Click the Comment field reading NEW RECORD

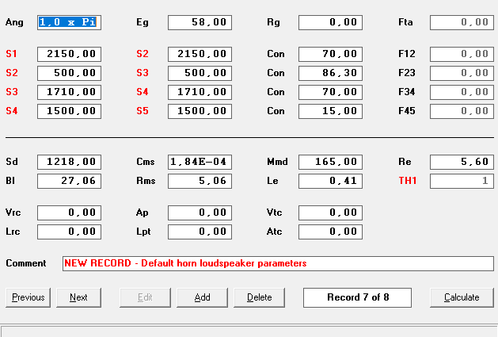[x=278, y=263]
